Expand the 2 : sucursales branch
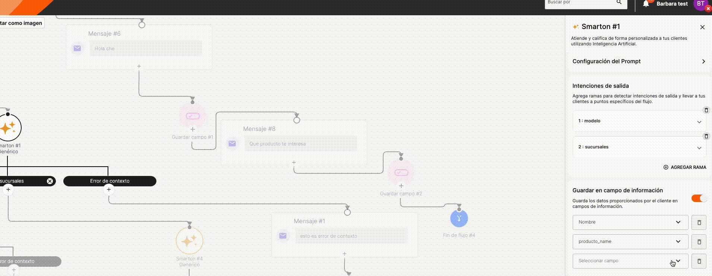 pyautogui.click(x=699, y=148)
